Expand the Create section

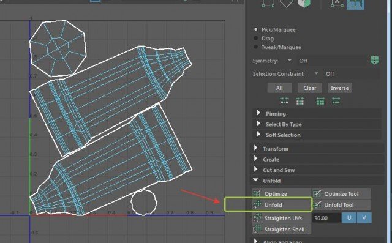pyautogui.click(x=317, y=159)
